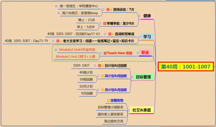Image resolution: width=216 pixels, height=127 pixels.
Task: Click text Module2 Unit3作业完成
Action: 77,50
